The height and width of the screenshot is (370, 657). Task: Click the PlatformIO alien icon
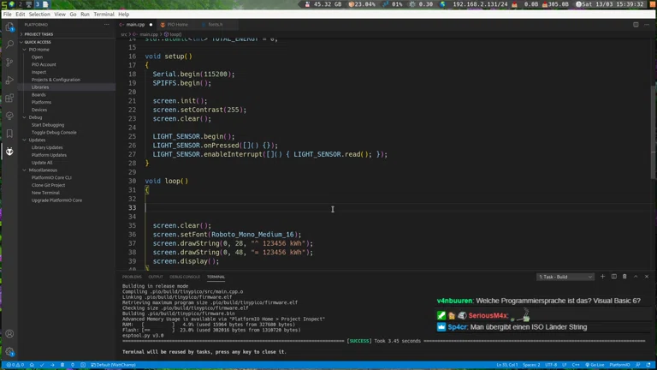click(x=9, y=152)
